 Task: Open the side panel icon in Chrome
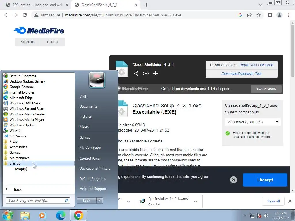pyautogui.click(x=270, y=15)
